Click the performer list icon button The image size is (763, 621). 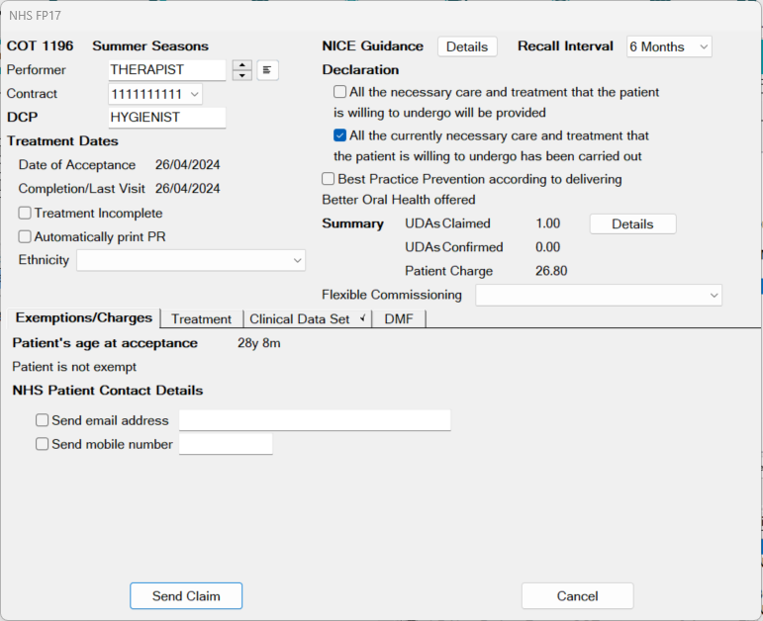coord(267,70)
